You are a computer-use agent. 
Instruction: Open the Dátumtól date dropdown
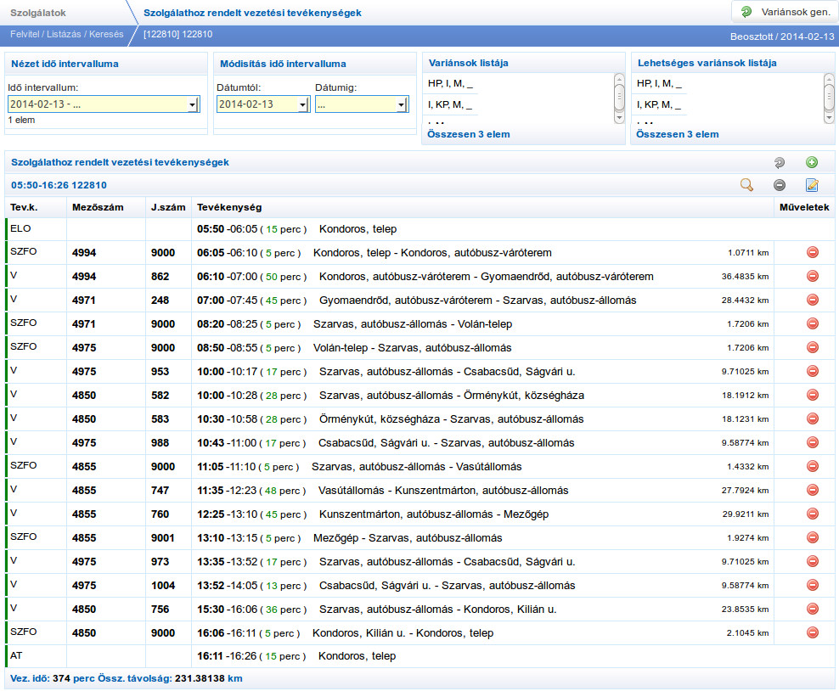click(x=263, y=104)
